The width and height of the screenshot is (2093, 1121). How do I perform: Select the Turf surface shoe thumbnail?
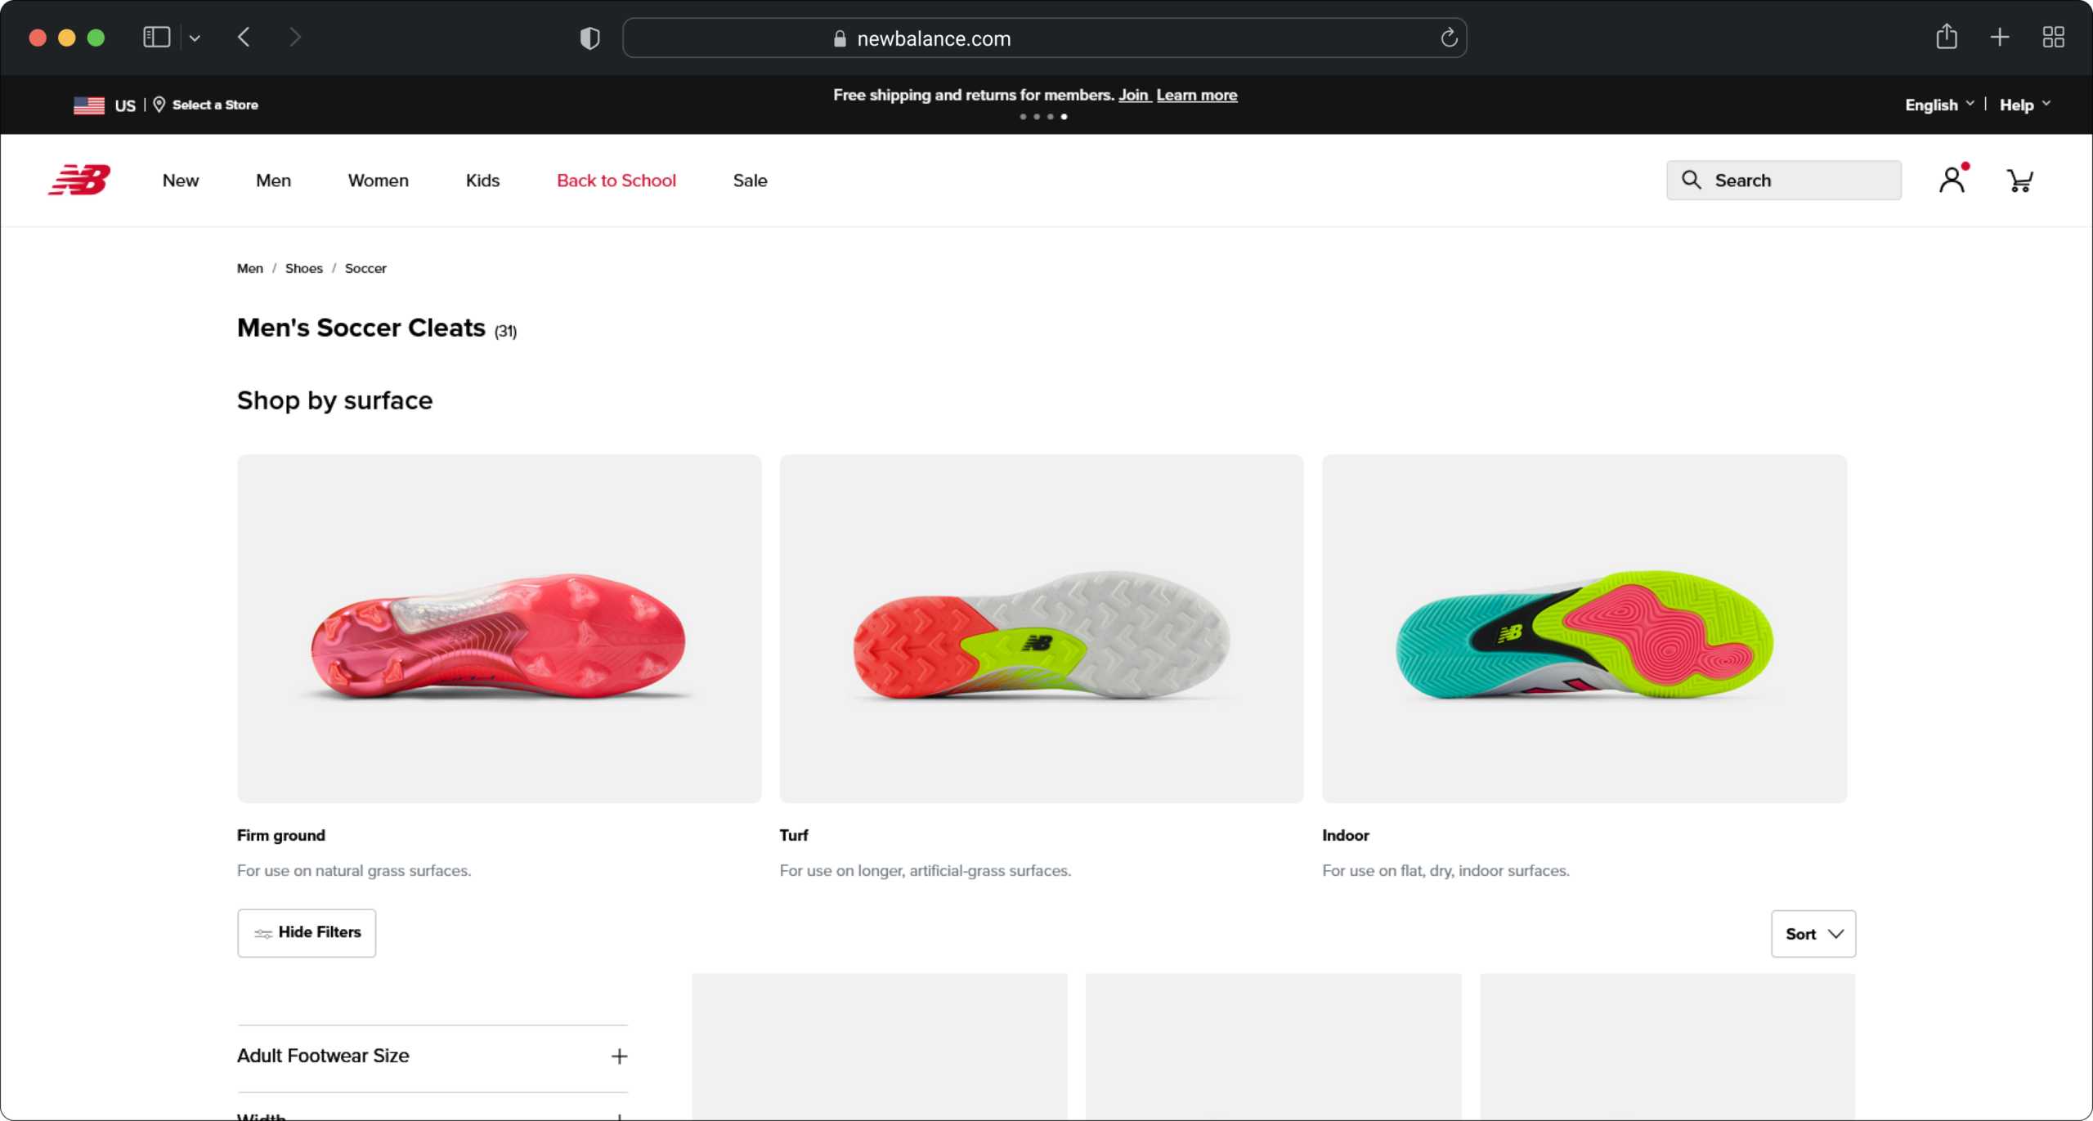tap(1041, 628)
